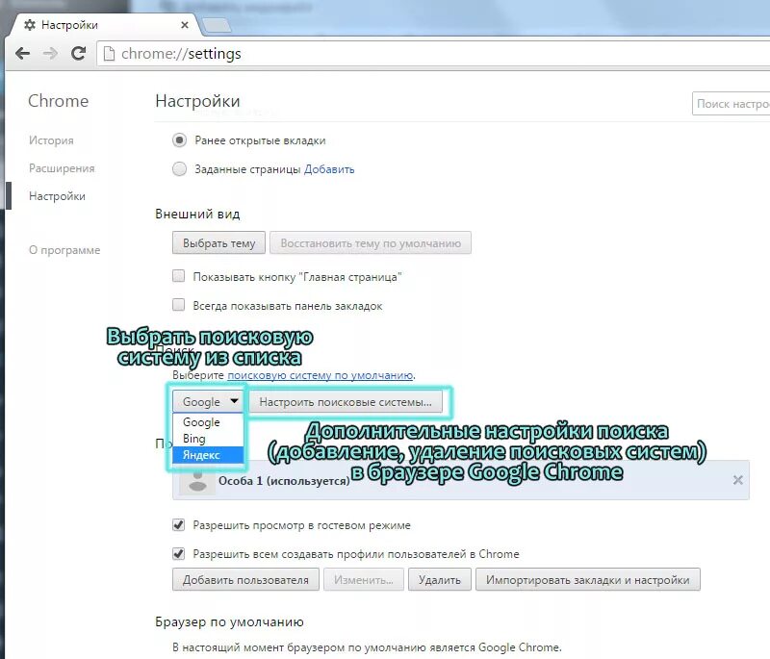Click Настроить поисковые системы button
770x659 pixels.
346,401
